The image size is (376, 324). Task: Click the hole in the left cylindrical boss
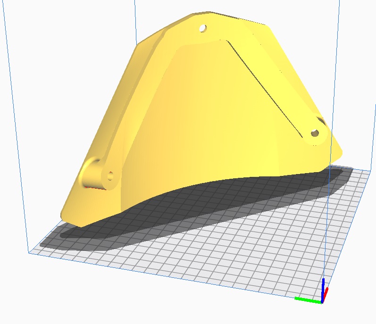pyautogui.click(x=110, y=176)
